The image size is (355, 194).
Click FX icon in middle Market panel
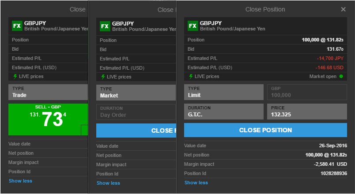pyautogui.click(x=105, y=26)
